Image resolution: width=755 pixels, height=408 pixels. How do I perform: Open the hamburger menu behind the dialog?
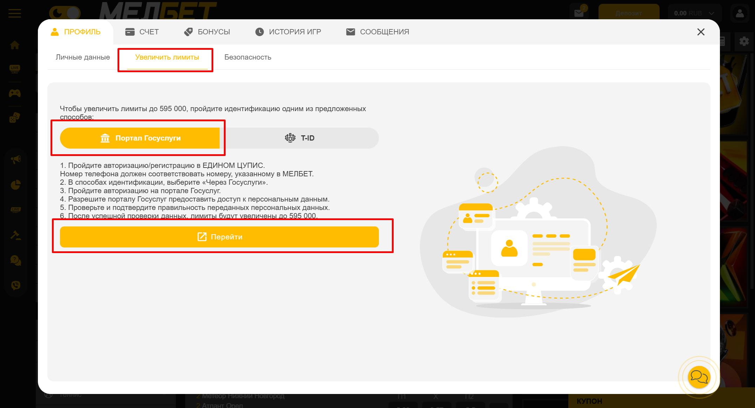(x=14, y=13)
